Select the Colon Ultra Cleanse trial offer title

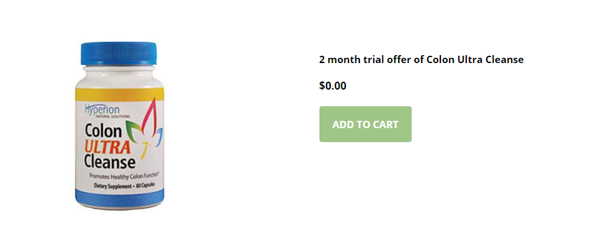(422, 60)
